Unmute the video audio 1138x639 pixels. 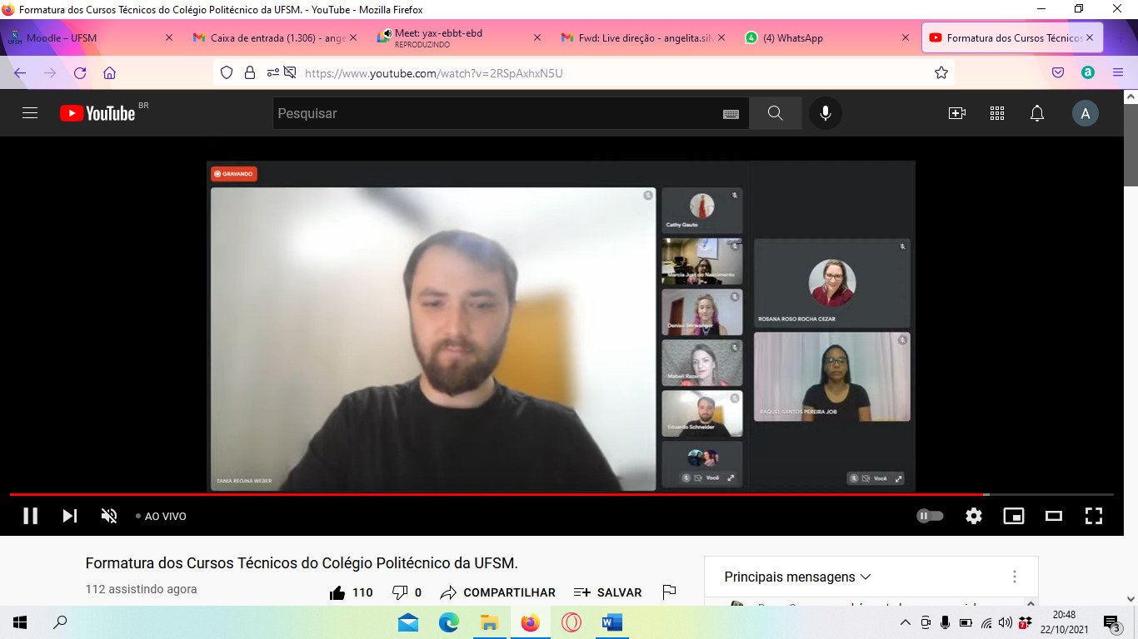[109, 516]
